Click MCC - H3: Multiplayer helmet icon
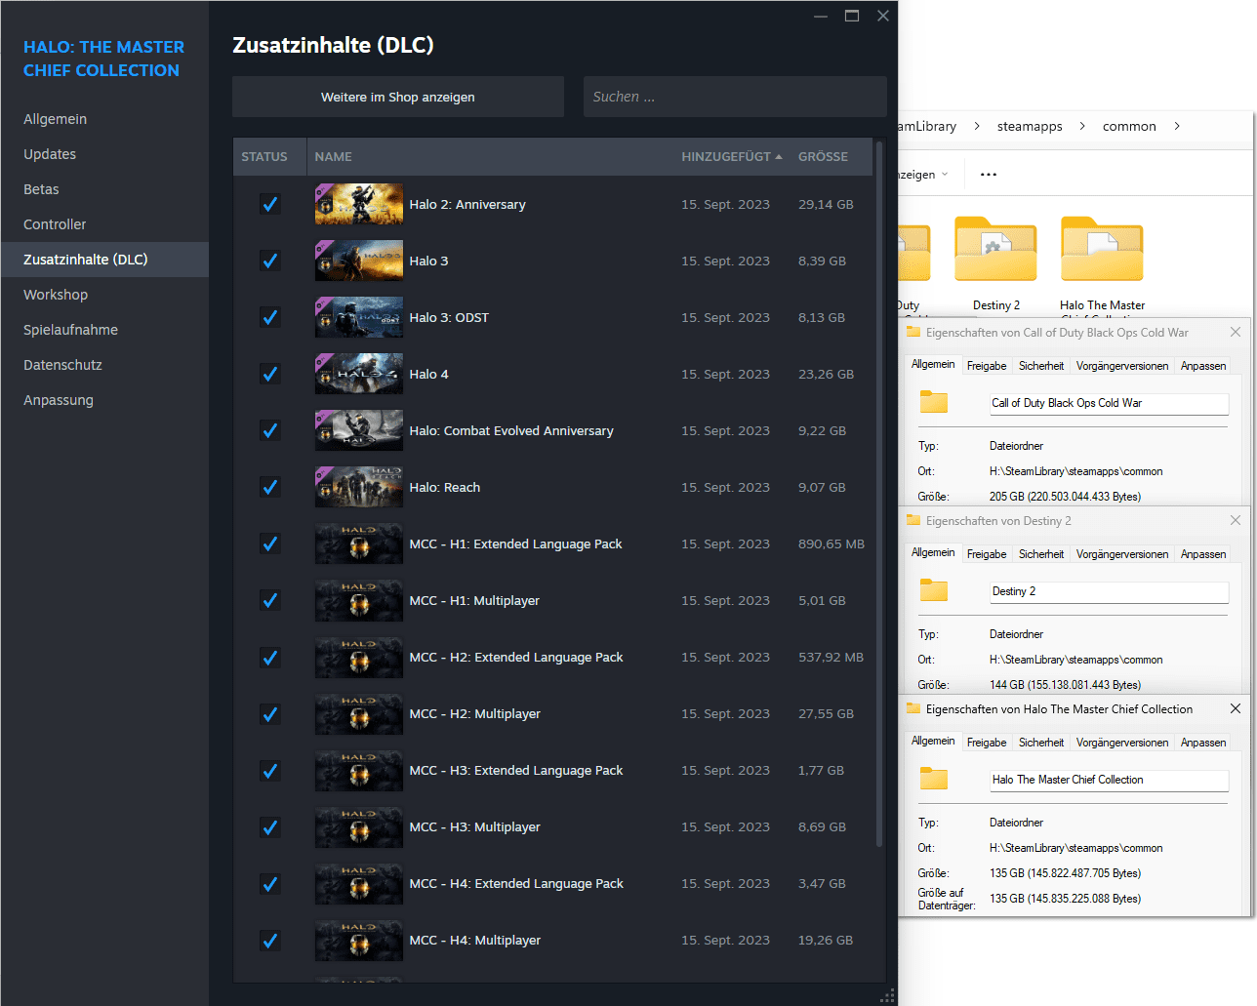The image size is (1257, 1006). (x=358, y=826)
